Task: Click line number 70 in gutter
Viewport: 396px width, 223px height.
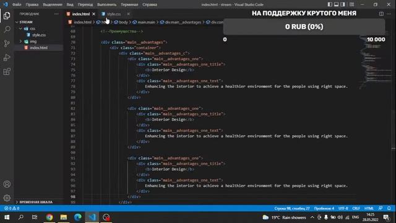Action: [73, 42]
